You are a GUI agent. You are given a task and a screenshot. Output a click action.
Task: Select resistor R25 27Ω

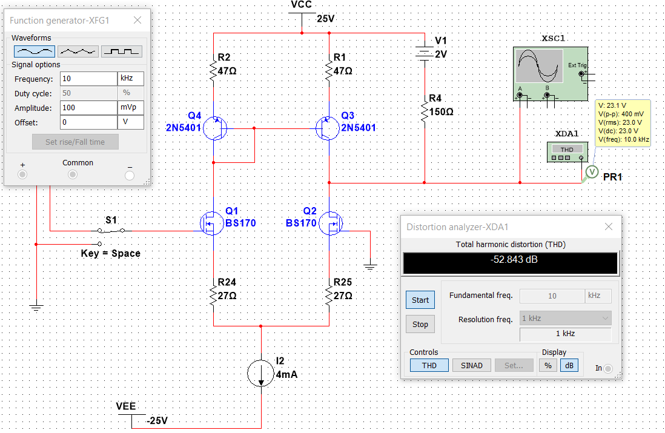329,295
